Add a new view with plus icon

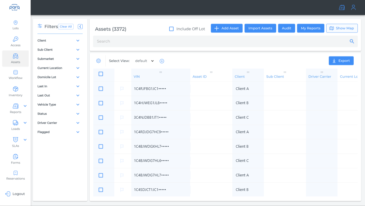coord(162,61)
